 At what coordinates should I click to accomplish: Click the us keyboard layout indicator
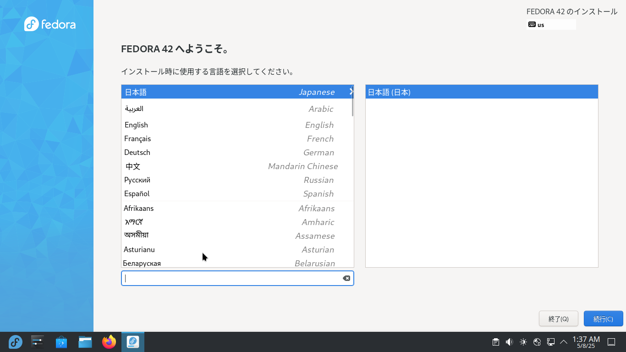tap(551, 25)
